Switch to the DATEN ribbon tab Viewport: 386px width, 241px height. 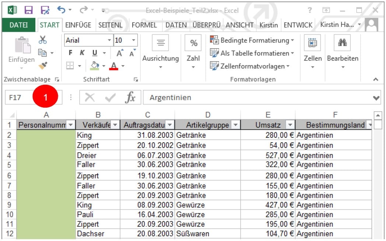tap(176, 25)
